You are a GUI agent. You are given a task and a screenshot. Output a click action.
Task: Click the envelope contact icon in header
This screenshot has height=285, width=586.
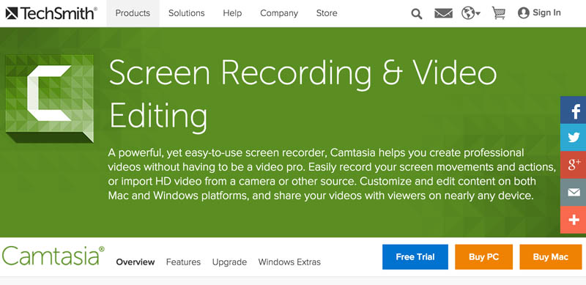coord(443,13)
